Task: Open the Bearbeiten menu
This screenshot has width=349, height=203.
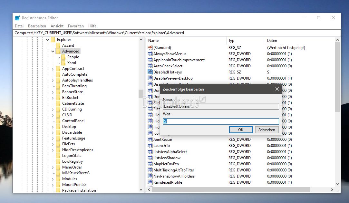Action: click(37, 26)
